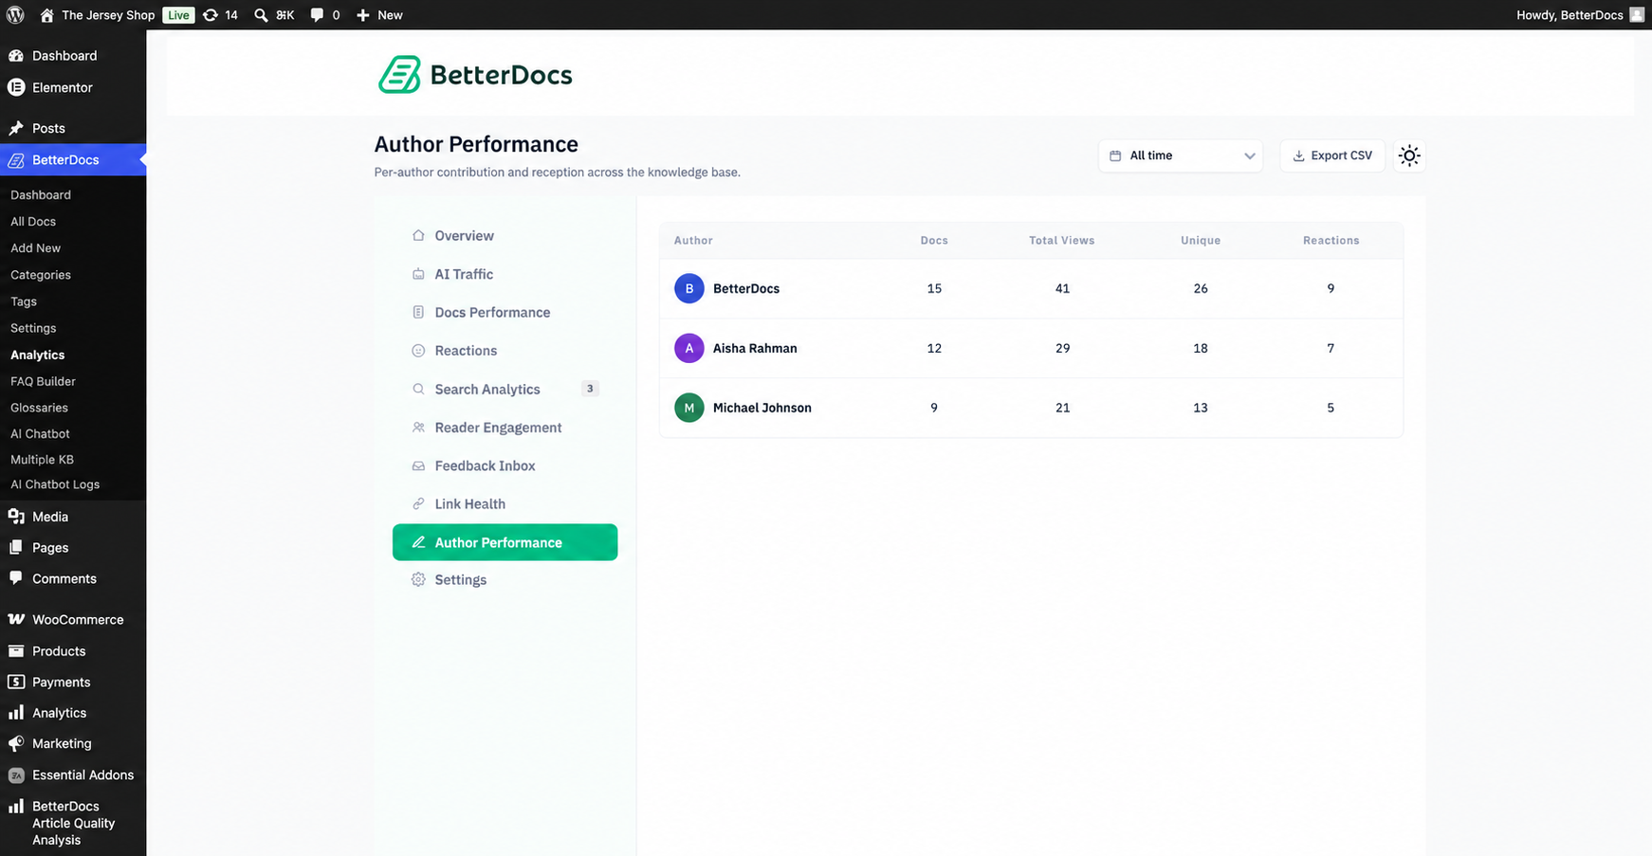1652x856 pixels.
Task: Click the Media icon in sidebar
Action: coord(16,517)
